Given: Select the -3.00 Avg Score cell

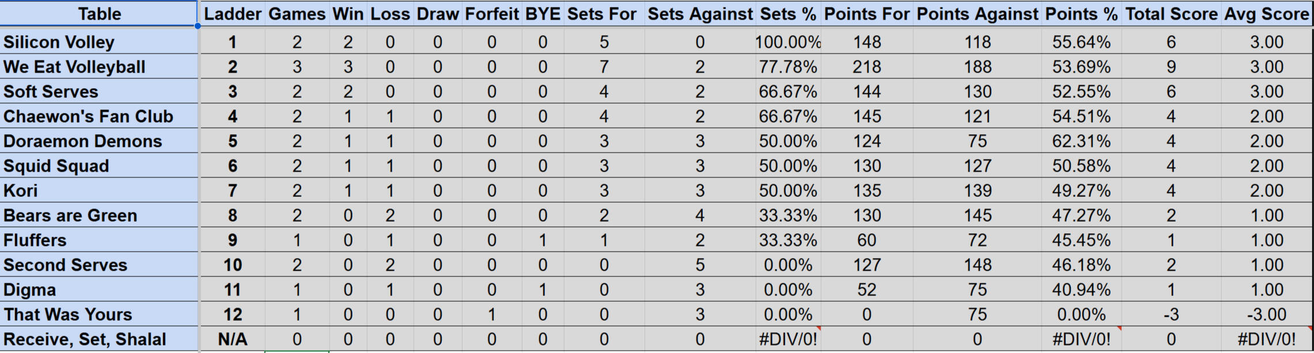Looking at the screenshot, I should [x=1266, y=314].
